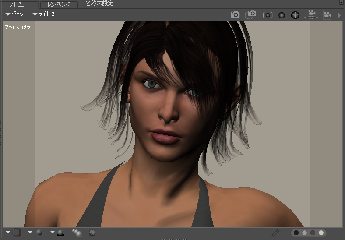The height and width of the screenshot is (240, 345).
Task: Click the off-white color dot
Action: point(321,233)
